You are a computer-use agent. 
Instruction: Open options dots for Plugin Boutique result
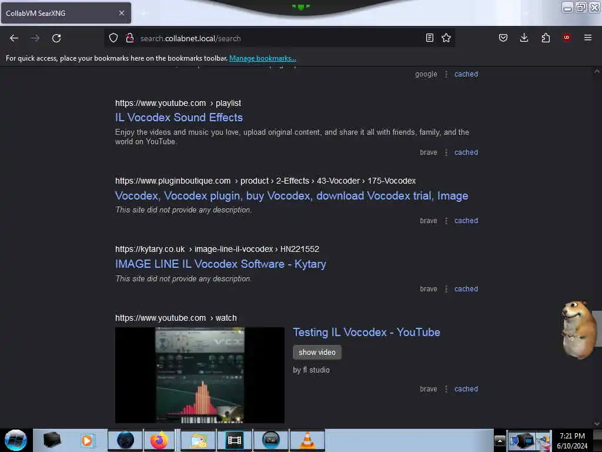click(446, 221)
